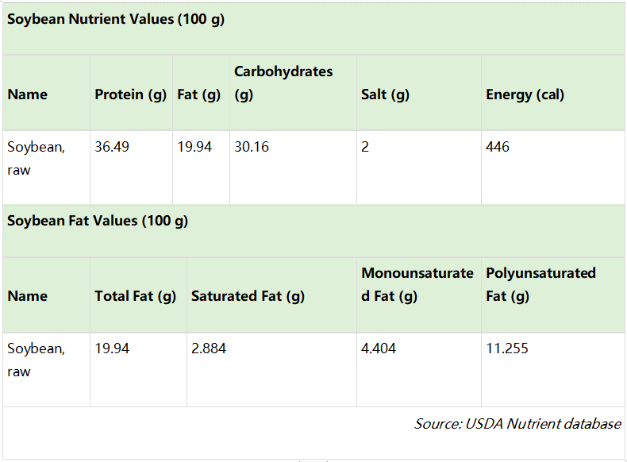This screenshot has height=462, width=627.
Task: Click the carbohydrates value 30.16
Action: point(252,147)
